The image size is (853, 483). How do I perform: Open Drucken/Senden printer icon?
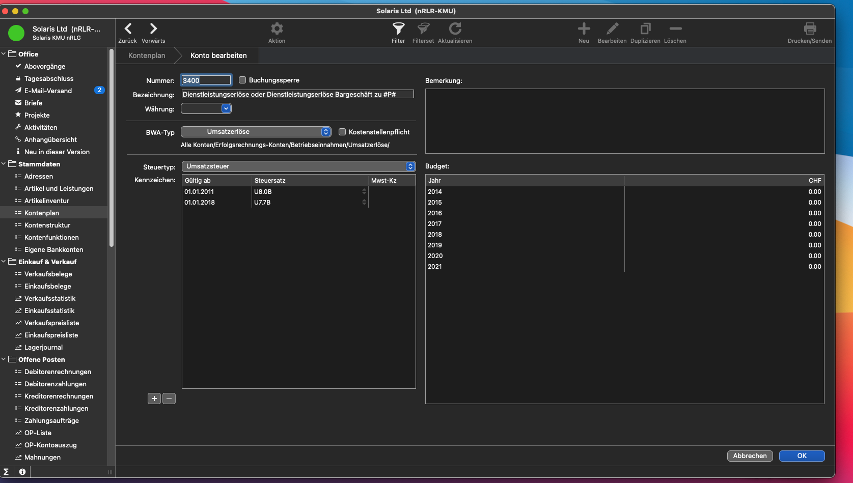tap(809, 29)
